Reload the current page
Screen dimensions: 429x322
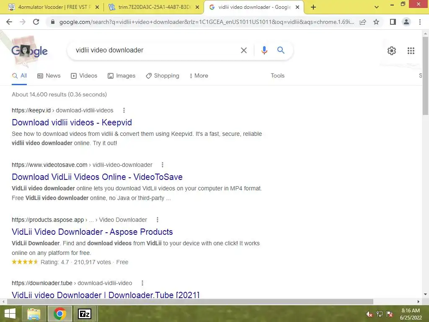(36, 22)
